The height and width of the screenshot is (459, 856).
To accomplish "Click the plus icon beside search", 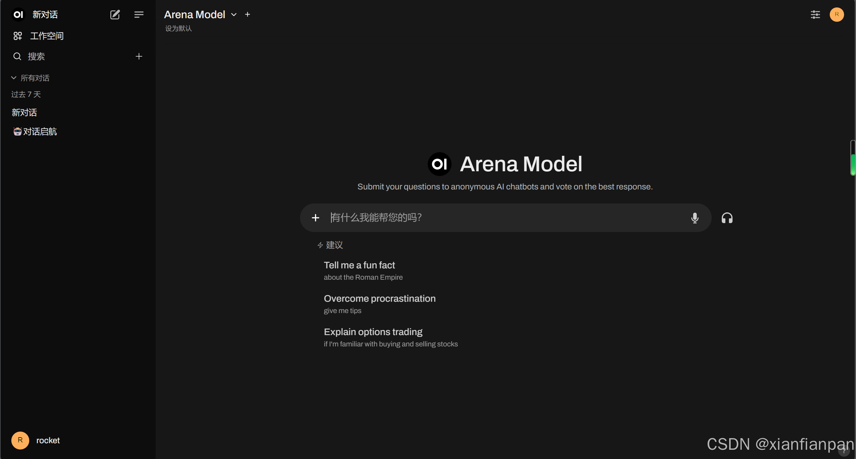I will 139,56.
